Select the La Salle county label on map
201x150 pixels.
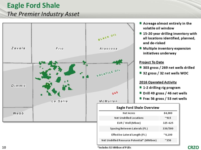60,101
